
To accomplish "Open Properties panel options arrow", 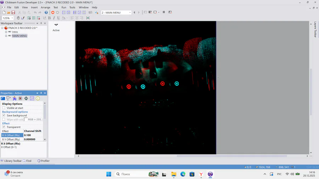I will coord(37,93).
